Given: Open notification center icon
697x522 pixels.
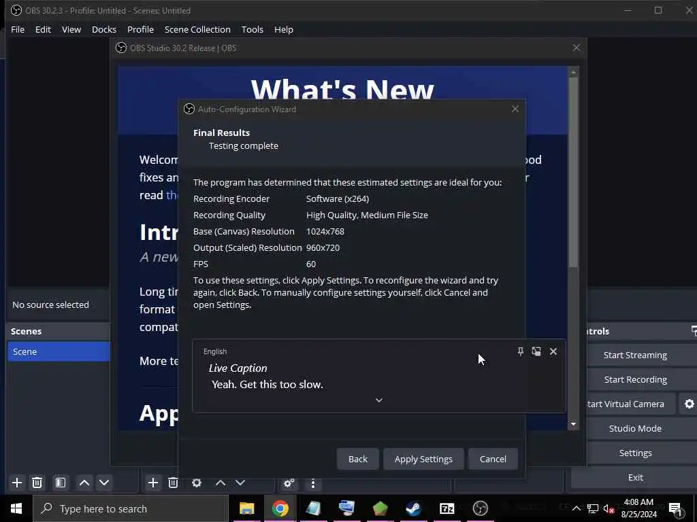Looking at the screenshot, I should (x=675, y=510).
